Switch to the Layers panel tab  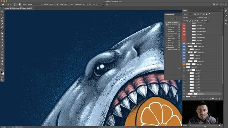coord(185,10)
